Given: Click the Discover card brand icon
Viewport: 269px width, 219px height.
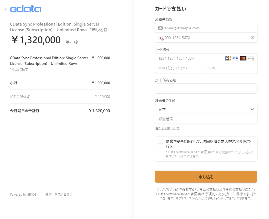Looking at the screenshot, I should pyautogui.click(x=250, y=58).
